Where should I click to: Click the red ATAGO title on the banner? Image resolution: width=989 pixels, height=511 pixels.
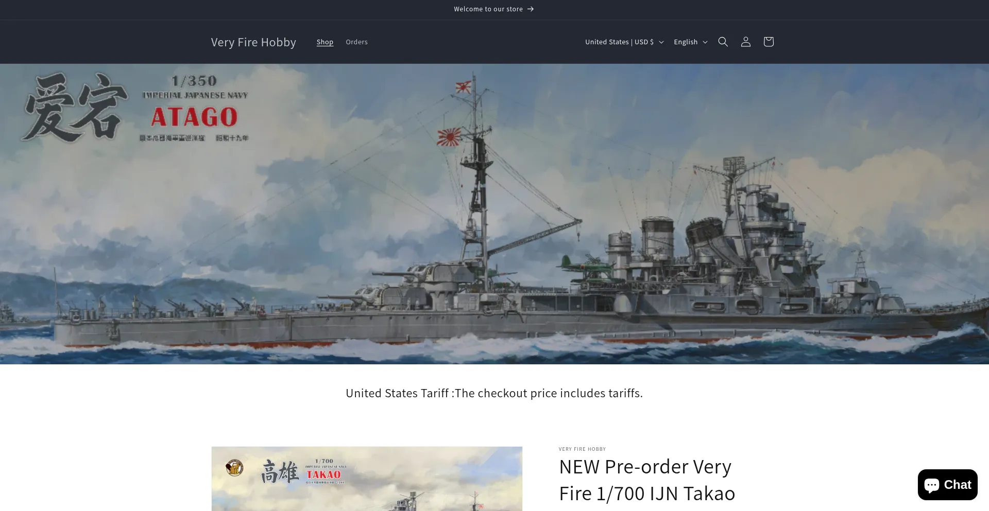click(x=194, y=117)
